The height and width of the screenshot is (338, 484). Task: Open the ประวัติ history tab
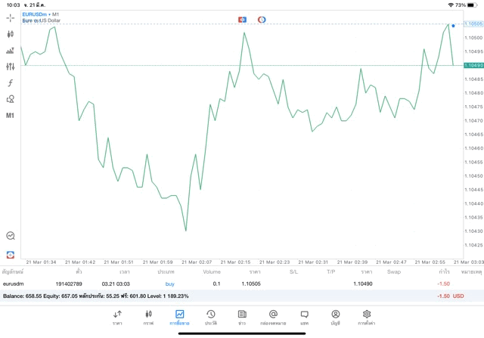(211, 318)
